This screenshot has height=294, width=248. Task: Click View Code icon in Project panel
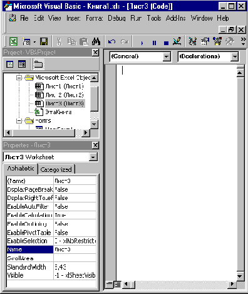[9, 64]
